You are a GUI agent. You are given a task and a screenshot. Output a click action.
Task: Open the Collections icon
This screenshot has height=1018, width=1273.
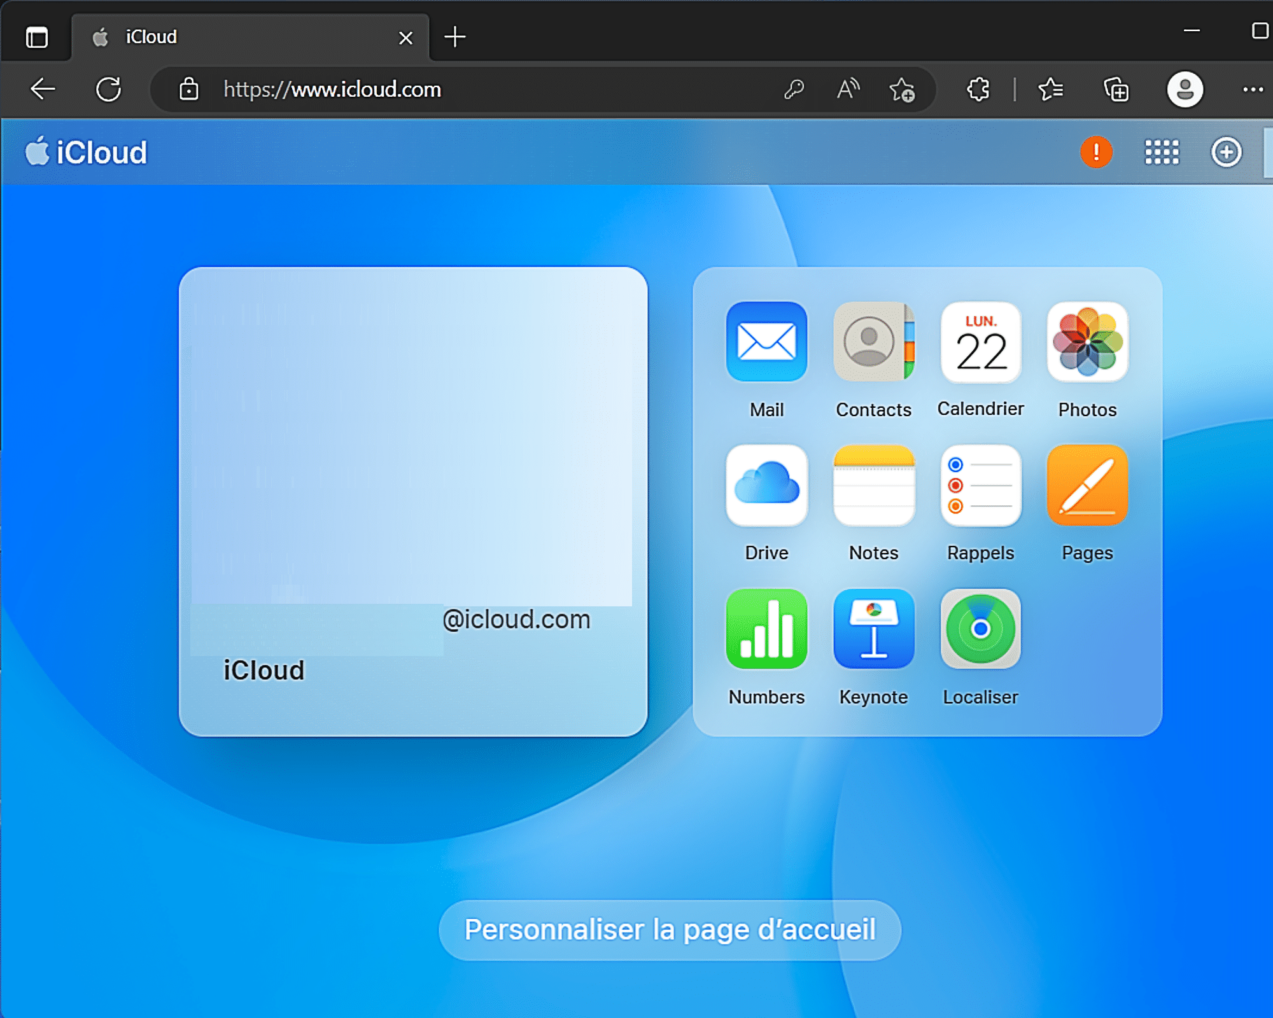pos(1116,89)
